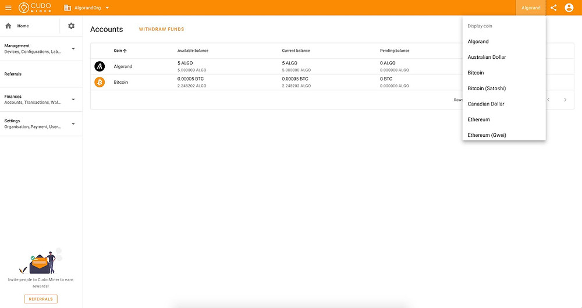Click the 0 BTC pending balance
Image resolution: width=582 pixels, height=308 pixels.
click(x=386, y=79)
